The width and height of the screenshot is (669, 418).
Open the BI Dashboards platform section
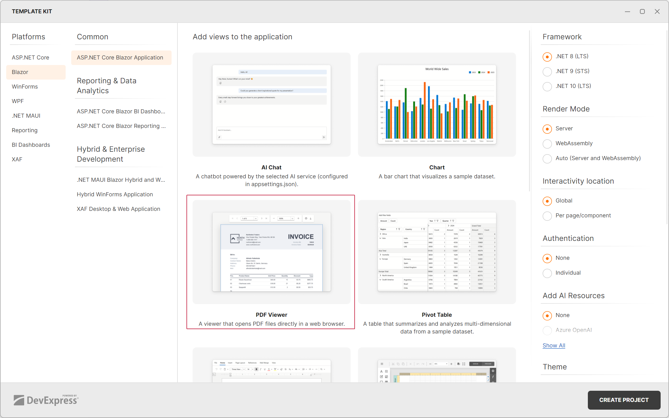click(x=31, y=145)
